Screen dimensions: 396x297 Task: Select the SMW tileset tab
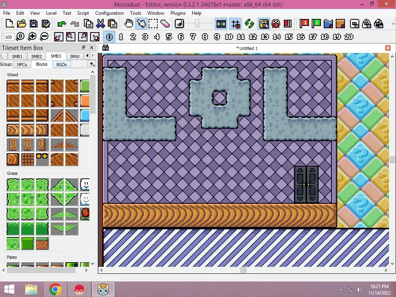pos(75,56)
